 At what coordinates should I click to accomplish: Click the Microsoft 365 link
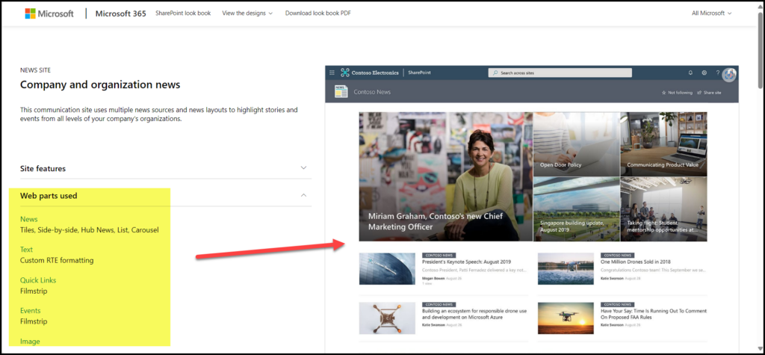[x=120, y=13]
